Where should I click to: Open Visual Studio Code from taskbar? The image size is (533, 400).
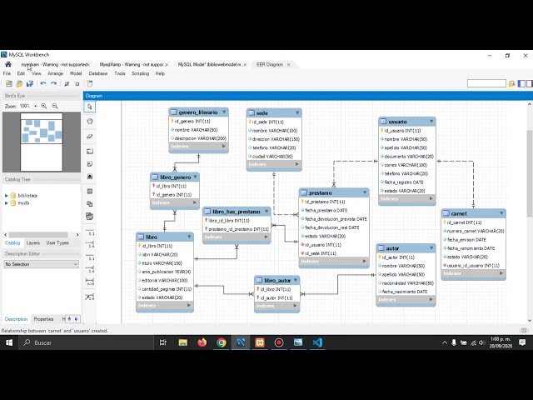[317, 342]
